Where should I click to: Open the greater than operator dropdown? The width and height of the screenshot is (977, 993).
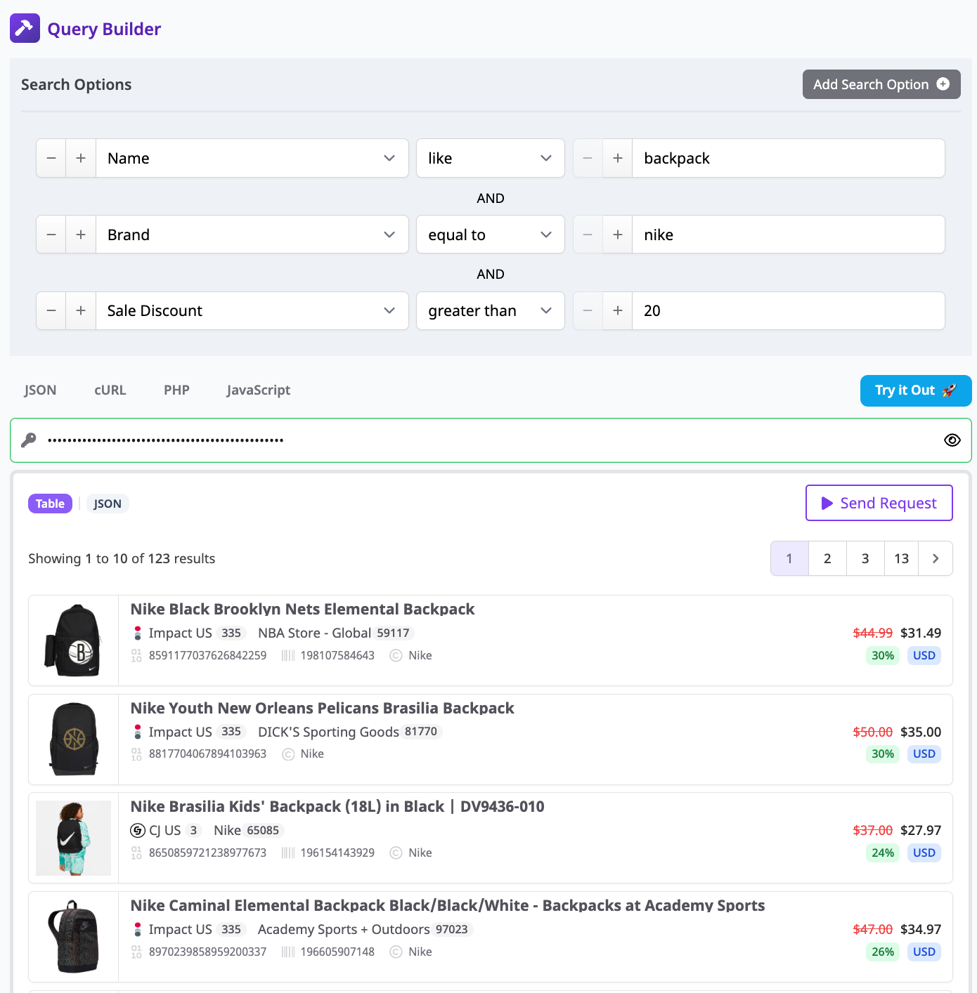click(491, 310)
